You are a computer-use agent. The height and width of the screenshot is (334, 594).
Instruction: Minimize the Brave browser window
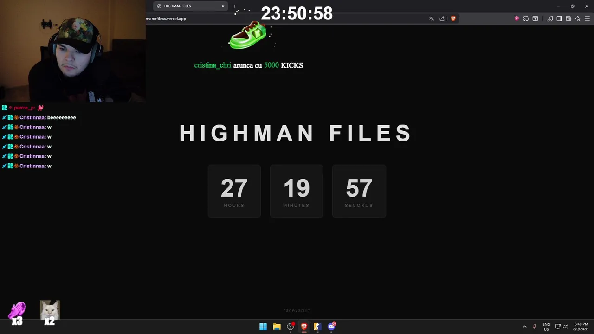pos(558,6)
